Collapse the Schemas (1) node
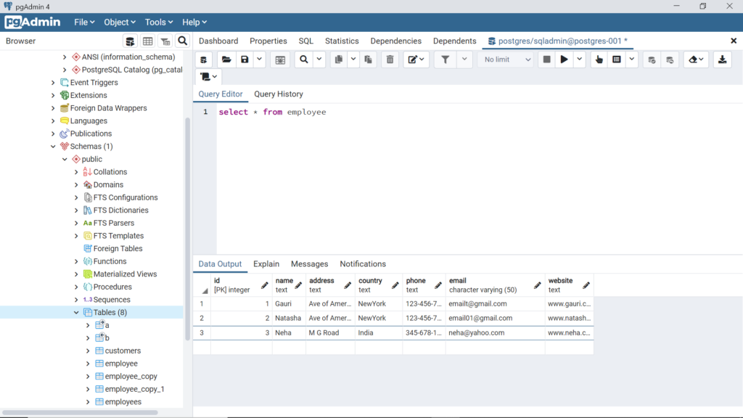 (53, 146)
